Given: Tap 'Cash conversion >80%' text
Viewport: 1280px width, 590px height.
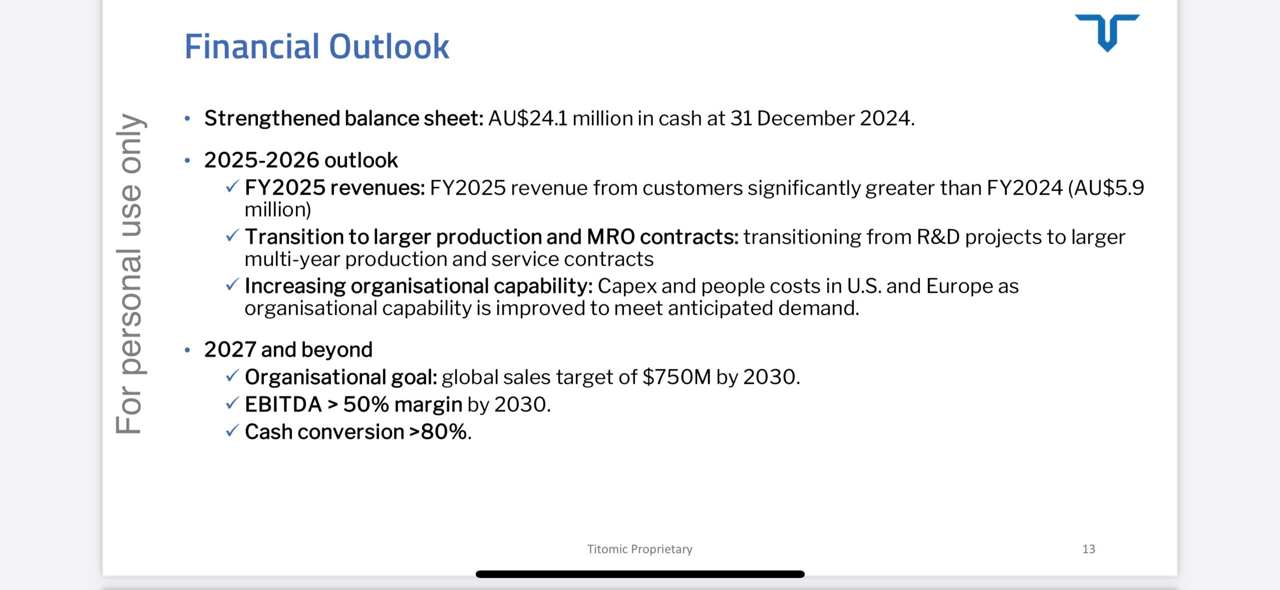Looking at the screenshot, I should coord(356,432).
